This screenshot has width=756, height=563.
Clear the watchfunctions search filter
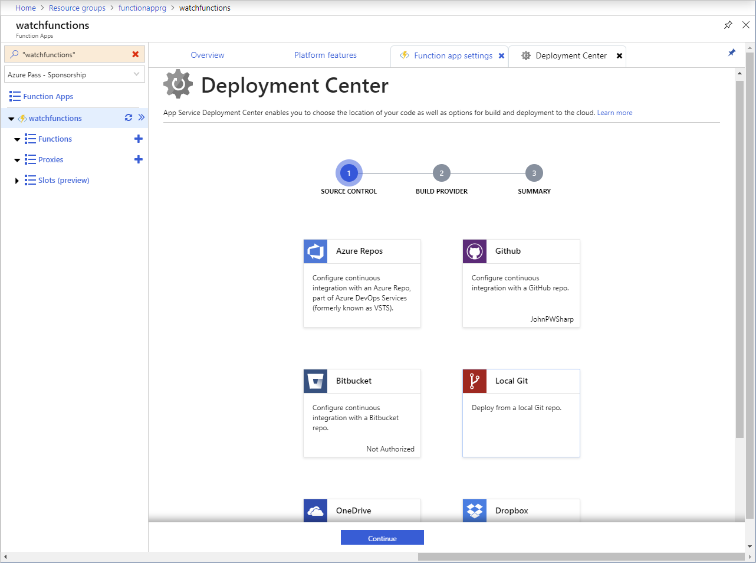[x=136, y=54]
